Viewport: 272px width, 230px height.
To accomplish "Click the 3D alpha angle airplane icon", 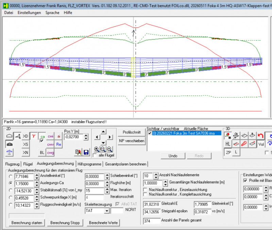I will tap(236, 135).
